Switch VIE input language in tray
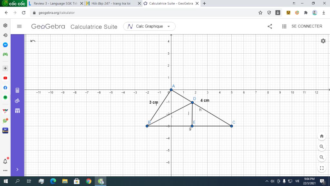This screenshot has height=186, width=330. (x=297, y=181)
